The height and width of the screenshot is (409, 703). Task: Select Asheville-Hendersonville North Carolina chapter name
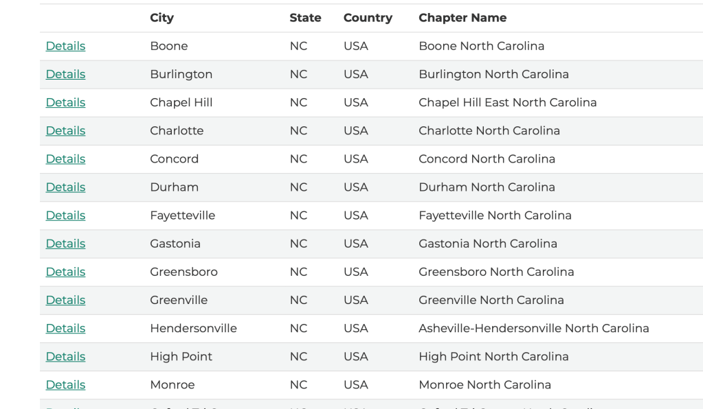tap(533, 328)
